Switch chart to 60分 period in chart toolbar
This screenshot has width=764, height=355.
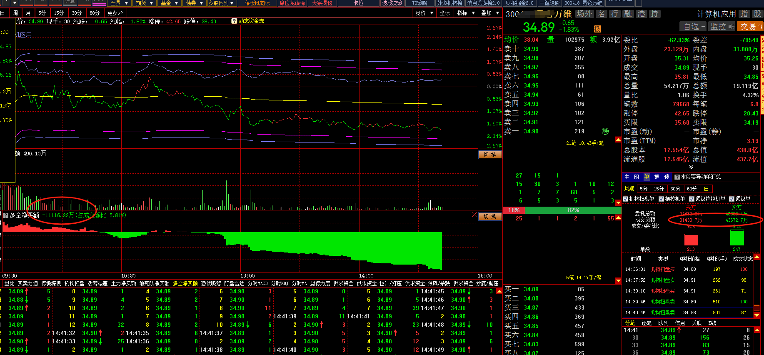[x=95, y=13]
